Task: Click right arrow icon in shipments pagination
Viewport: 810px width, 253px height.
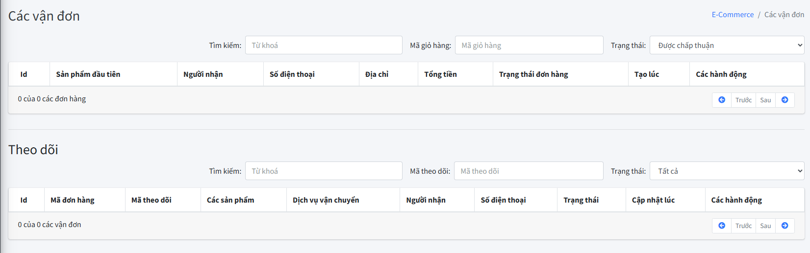Action: click(x=785, y=226)
